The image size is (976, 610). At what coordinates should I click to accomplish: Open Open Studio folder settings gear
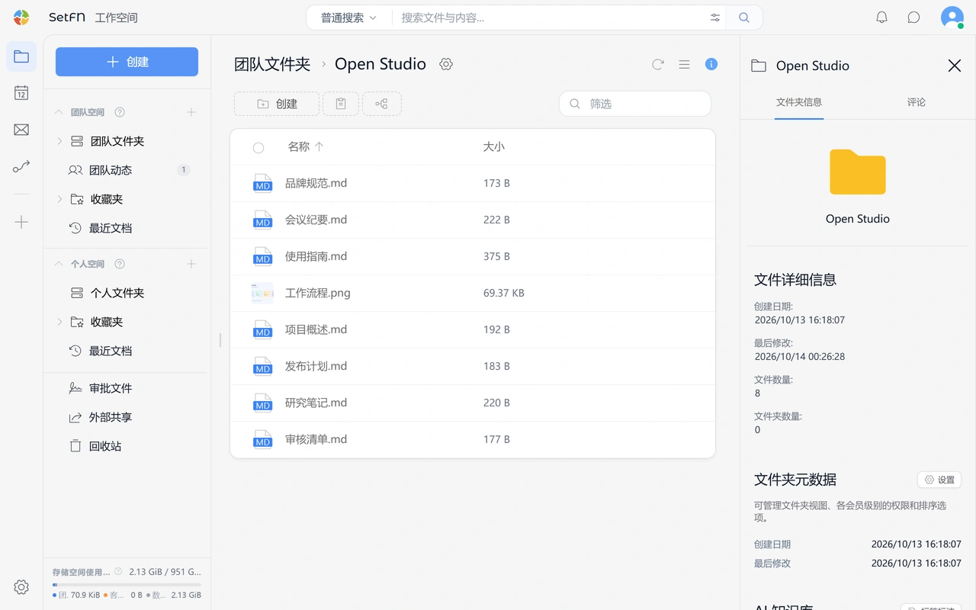point(446,65)
